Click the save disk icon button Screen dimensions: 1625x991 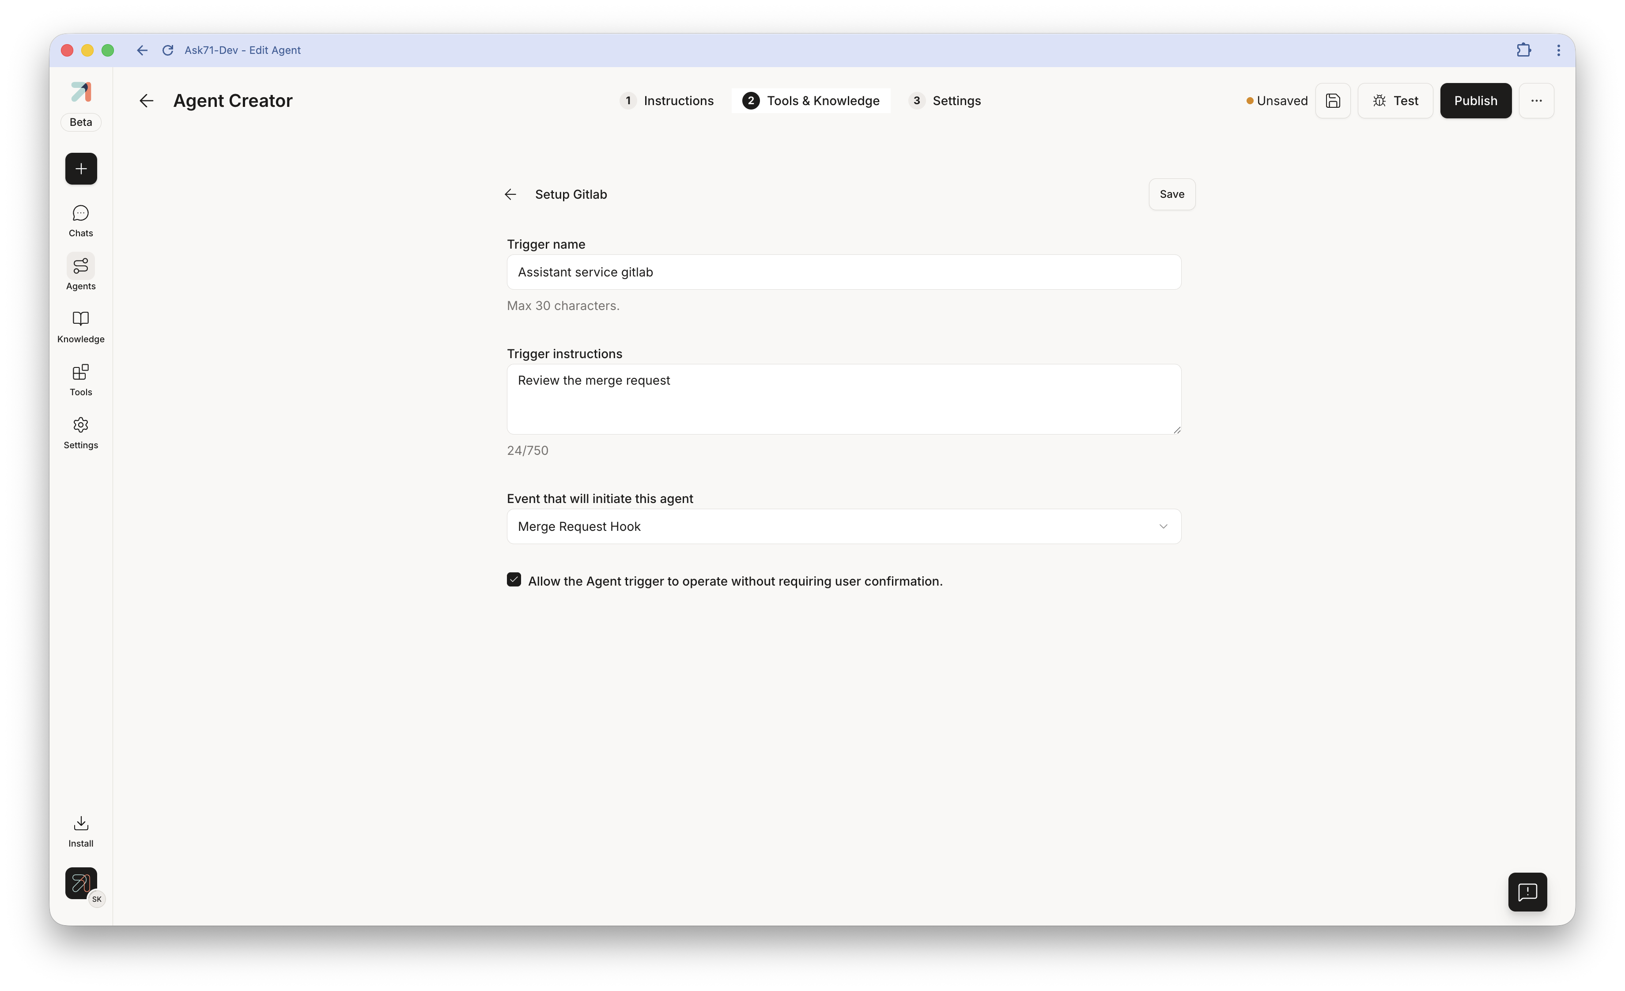pyautogui.click(x=1333, y=100)
